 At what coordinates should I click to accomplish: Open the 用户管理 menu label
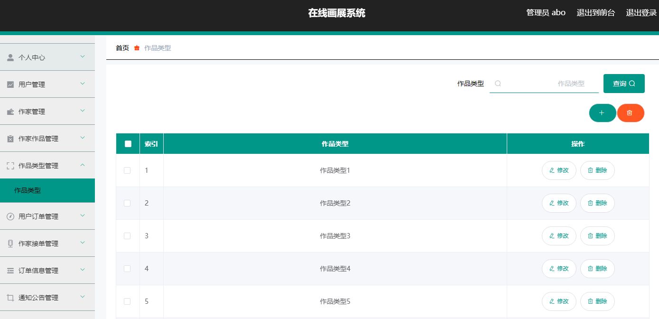32,84
